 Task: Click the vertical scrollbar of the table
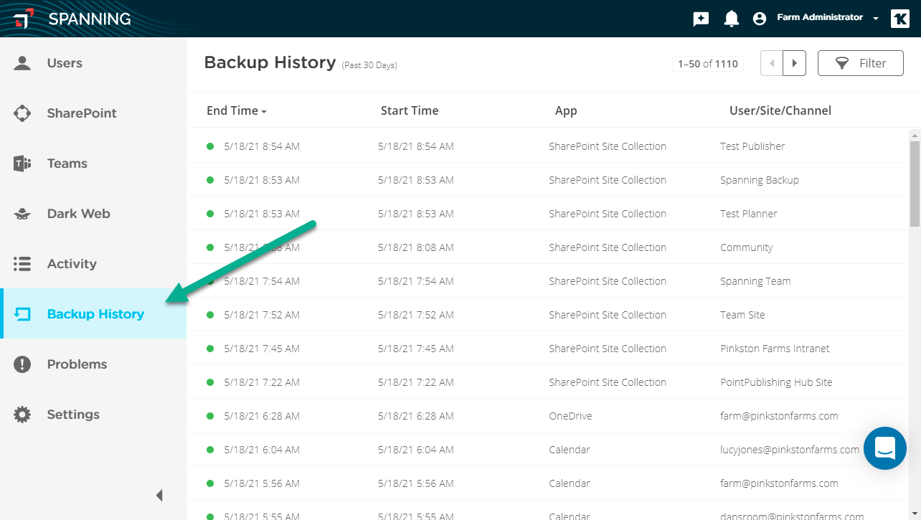coord(915,184)
